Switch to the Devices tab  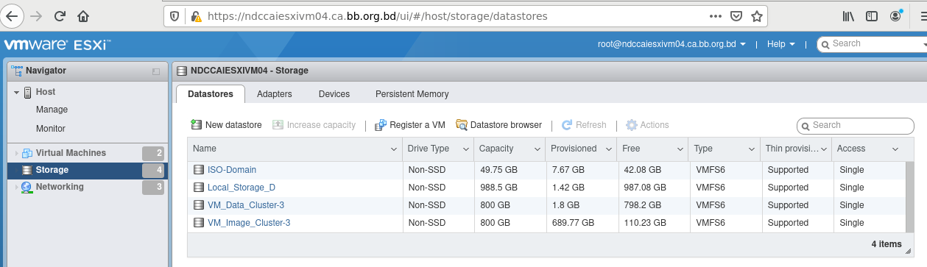point(334,94)
